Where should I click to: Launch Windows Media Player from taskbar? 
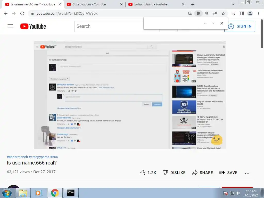click(x=39, y=193)
